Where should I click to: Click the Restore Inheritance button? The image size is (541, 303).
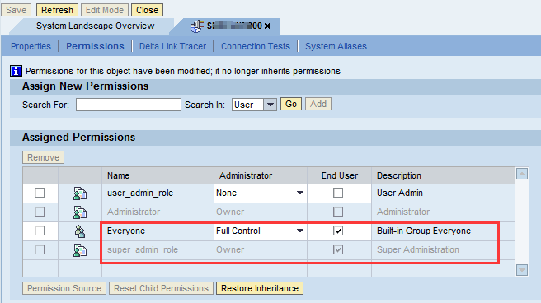(260, 288)
